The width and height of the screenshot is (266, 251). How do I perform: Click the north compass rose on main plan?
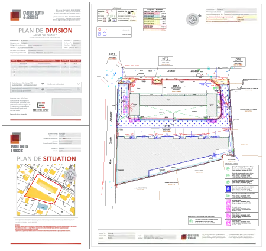click(x=192, y=19)
